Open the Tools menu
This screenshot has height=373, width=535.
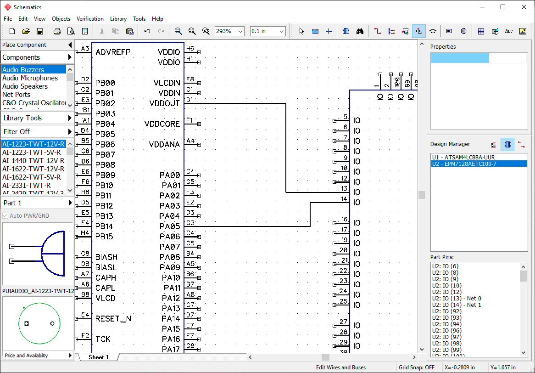[x=139, y=19]
